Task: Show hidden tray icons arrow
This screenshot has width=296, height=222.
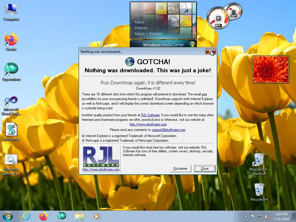Action: click(246, 217)
